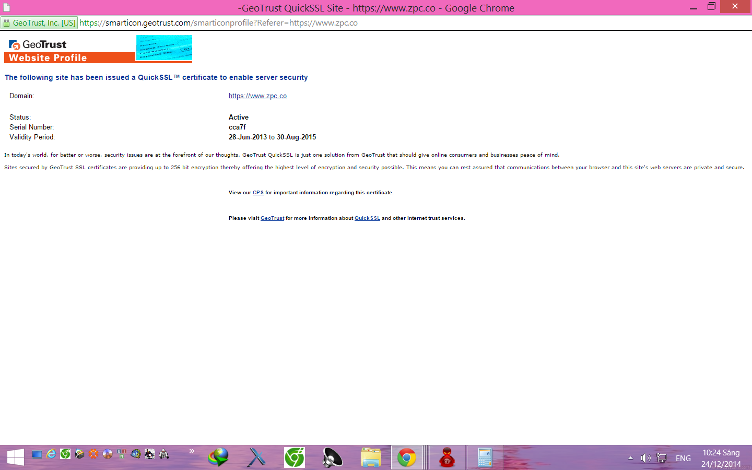
Task: Expand the quick launch overflow chevron
Action: [x=192, y=451]
